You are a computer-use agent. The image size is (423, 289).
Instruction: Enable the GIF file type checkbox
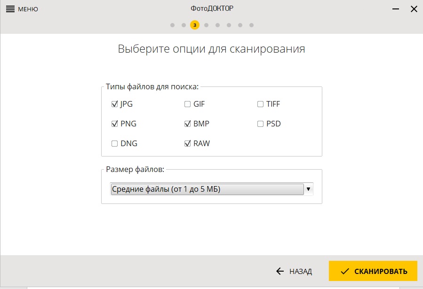click(187, 104)
